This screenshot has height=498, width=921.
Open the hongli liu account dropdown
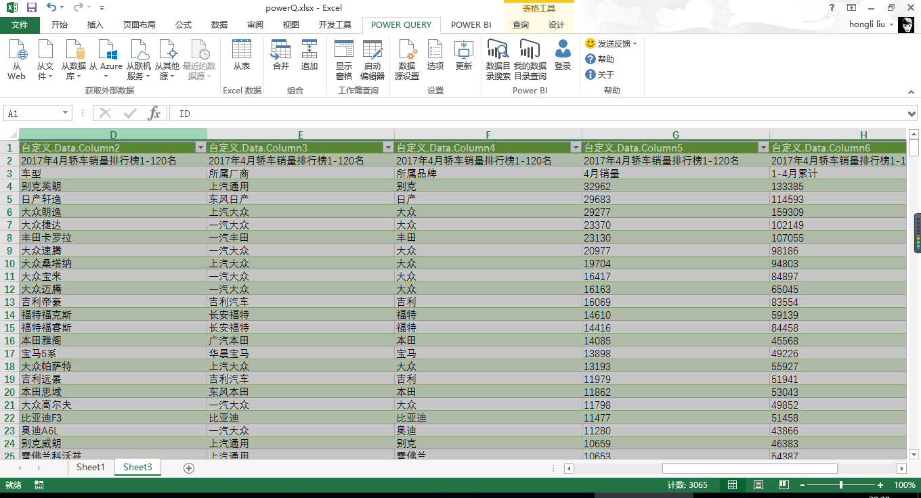point(872,24)
